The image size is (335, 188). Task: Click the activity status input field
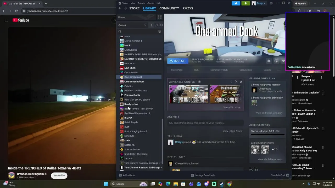point(205,123)
